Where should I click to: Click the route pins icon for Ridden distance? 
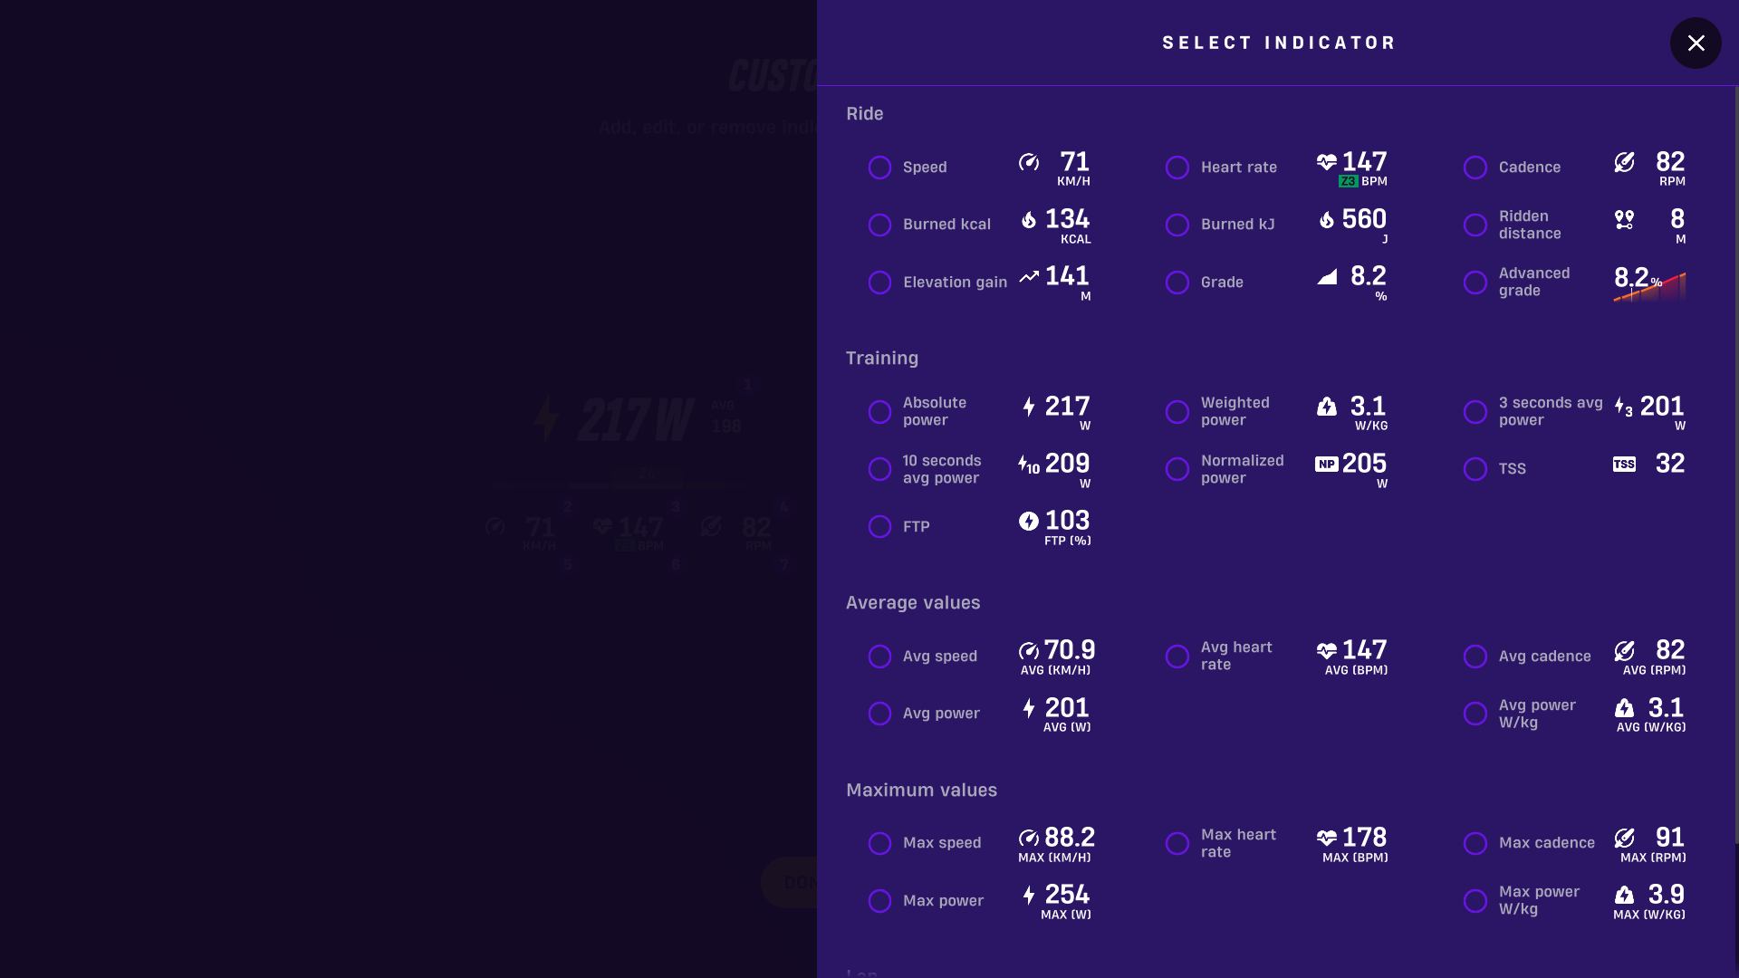pos(1624,219)
